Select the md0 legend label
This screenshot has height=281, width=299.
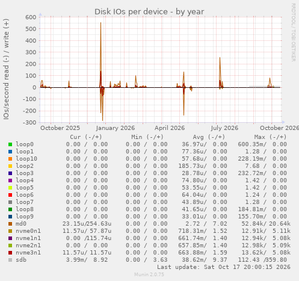coord(21,224)
